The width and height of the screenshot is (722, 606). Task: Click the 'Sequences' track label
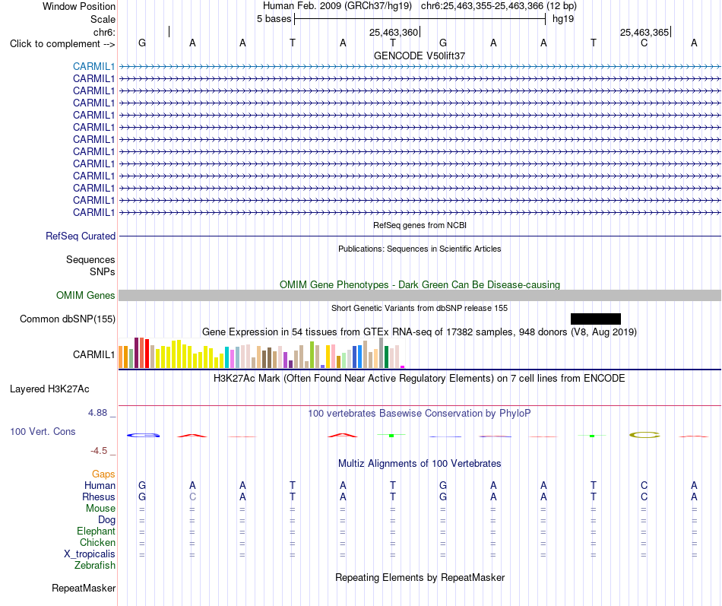tap(90, 259)
